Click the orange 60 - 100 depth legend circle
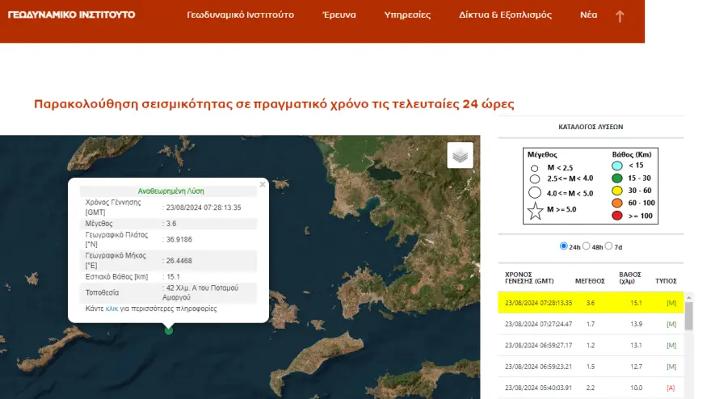 coord(618,201)
